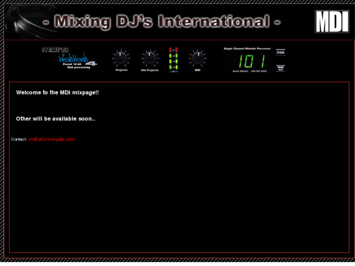Click the 'Contact:' label

pyautogui.click(x=19, y=139)
